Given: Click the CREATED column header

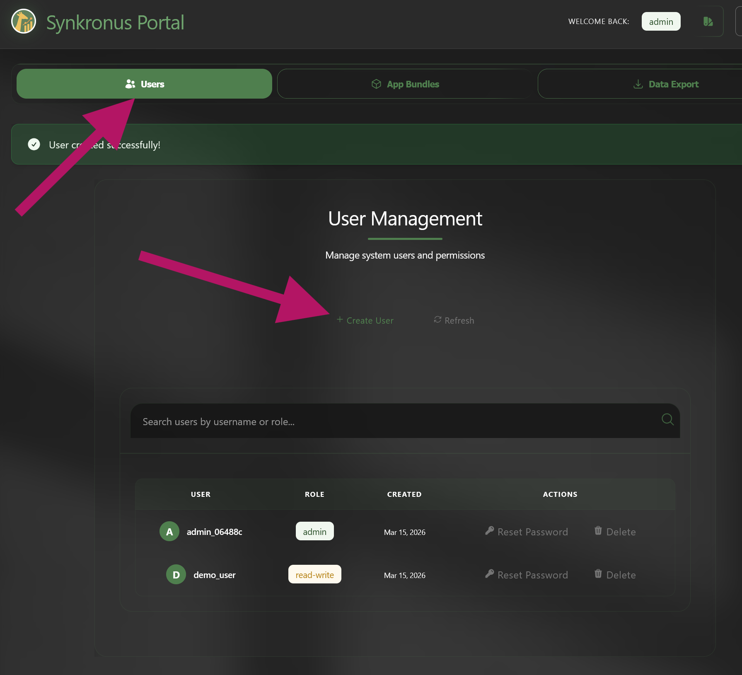Looking at the screenshot, I should pos(404,494).
